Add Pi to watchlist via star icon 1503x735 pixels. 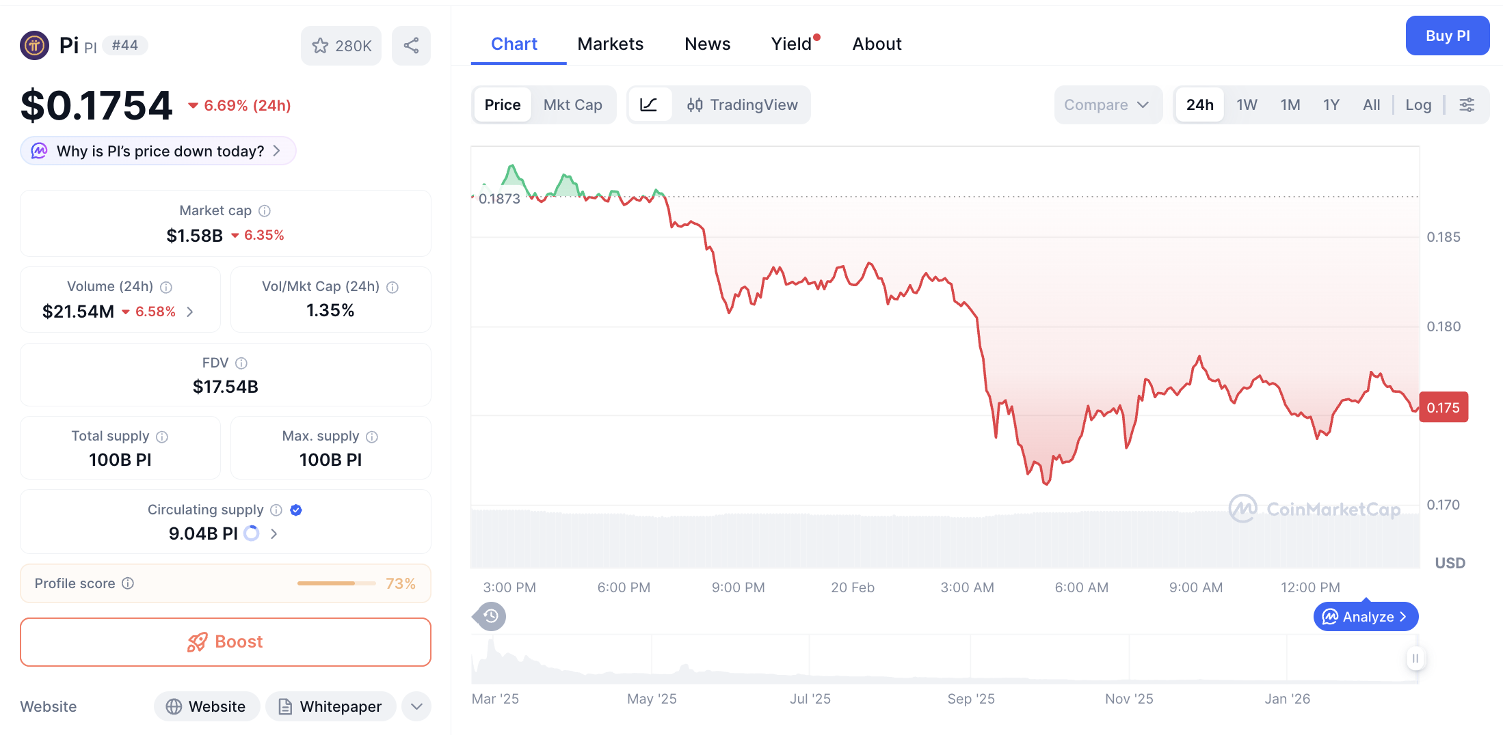point(320,45)
